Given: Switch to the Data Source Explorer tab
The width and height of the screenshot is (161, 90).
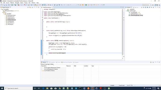Looking at the screenshot, I should coord(67,62).
